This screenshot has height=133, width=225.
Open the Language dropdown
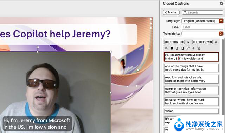pyautogui.click(x=221, y=21)
